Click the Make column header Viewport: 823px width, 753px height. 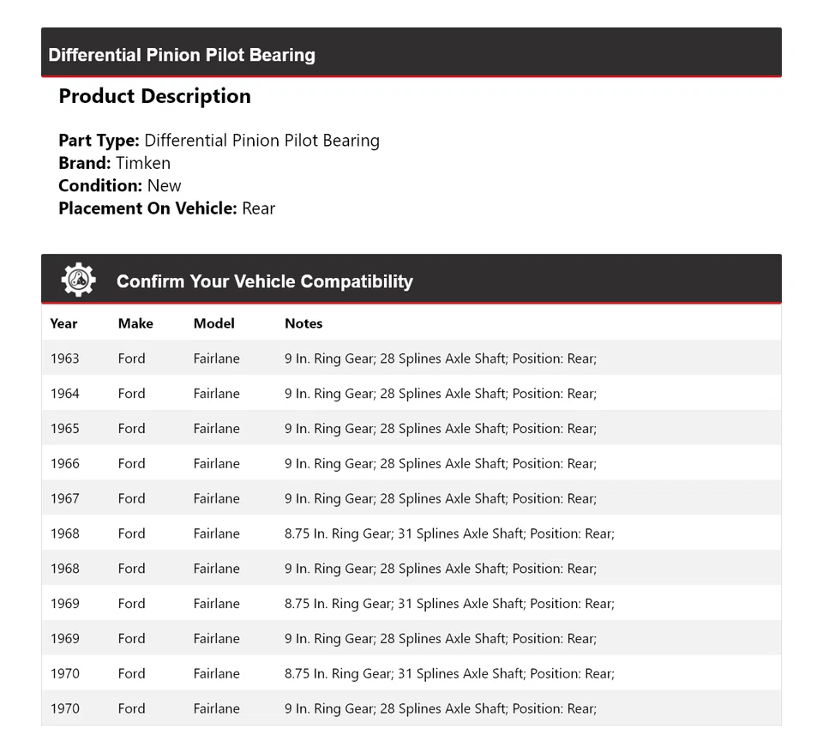(x=135, y=323)
